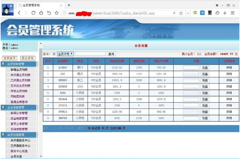Click 充值 button for member 037835
Screen dimensions: 240x159
pyautogui.click(x=205, y=87)
